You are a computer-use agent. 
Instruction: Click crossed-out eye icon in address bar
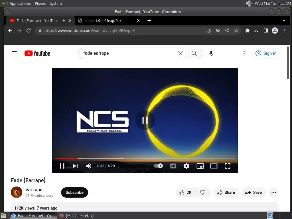pyautogui.click(x=218, y=31)
